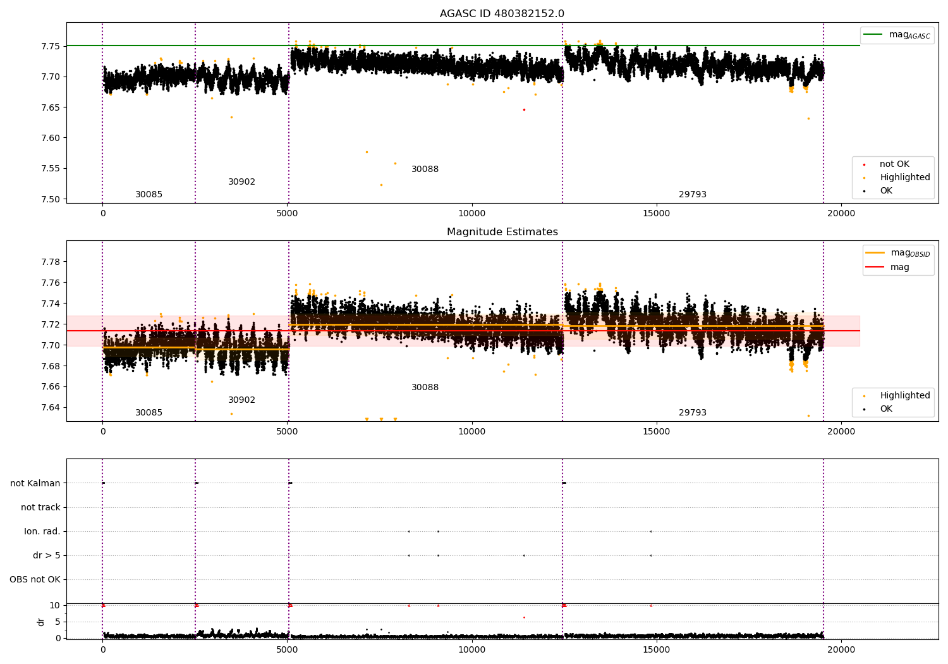948x664 pixels.
Task: Click obsid label 30088 in the top plot
Action: [425, 169]
